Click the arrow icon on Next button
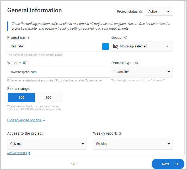Screen dimensions: 187x170 176,164
